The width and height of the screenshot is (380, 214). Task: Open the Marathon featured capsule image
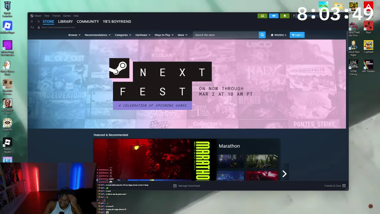coord(154,160)
